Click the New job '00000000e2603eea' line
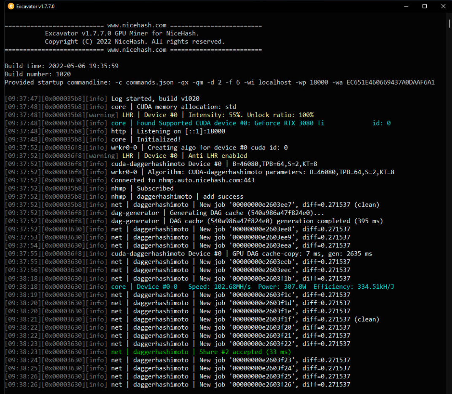 click(x=177, y=245)
